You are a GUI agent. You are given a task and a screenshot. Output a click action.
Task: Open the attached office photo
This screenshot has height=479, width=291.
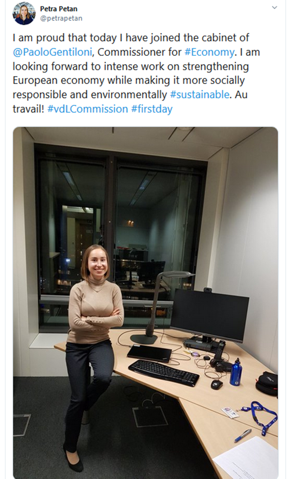point(145,303)
